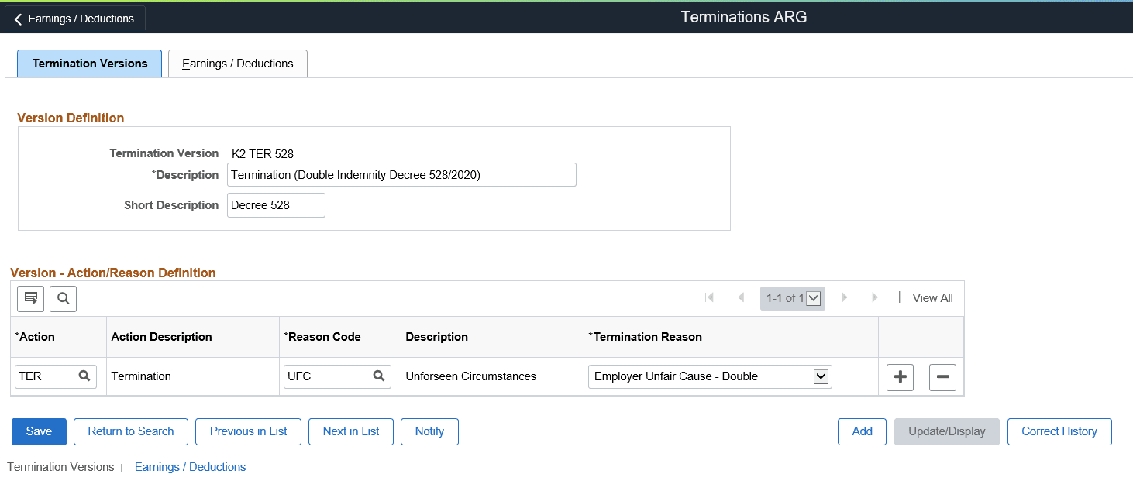
Task: Click the previous page arrow in the grid
Action: click(741, 297)
